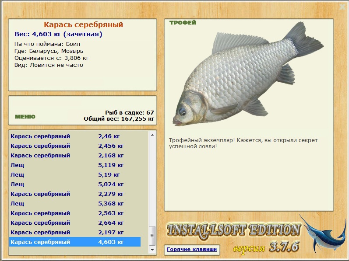Close the window with X icon
The image size is (349, 261).
(342, 7)
